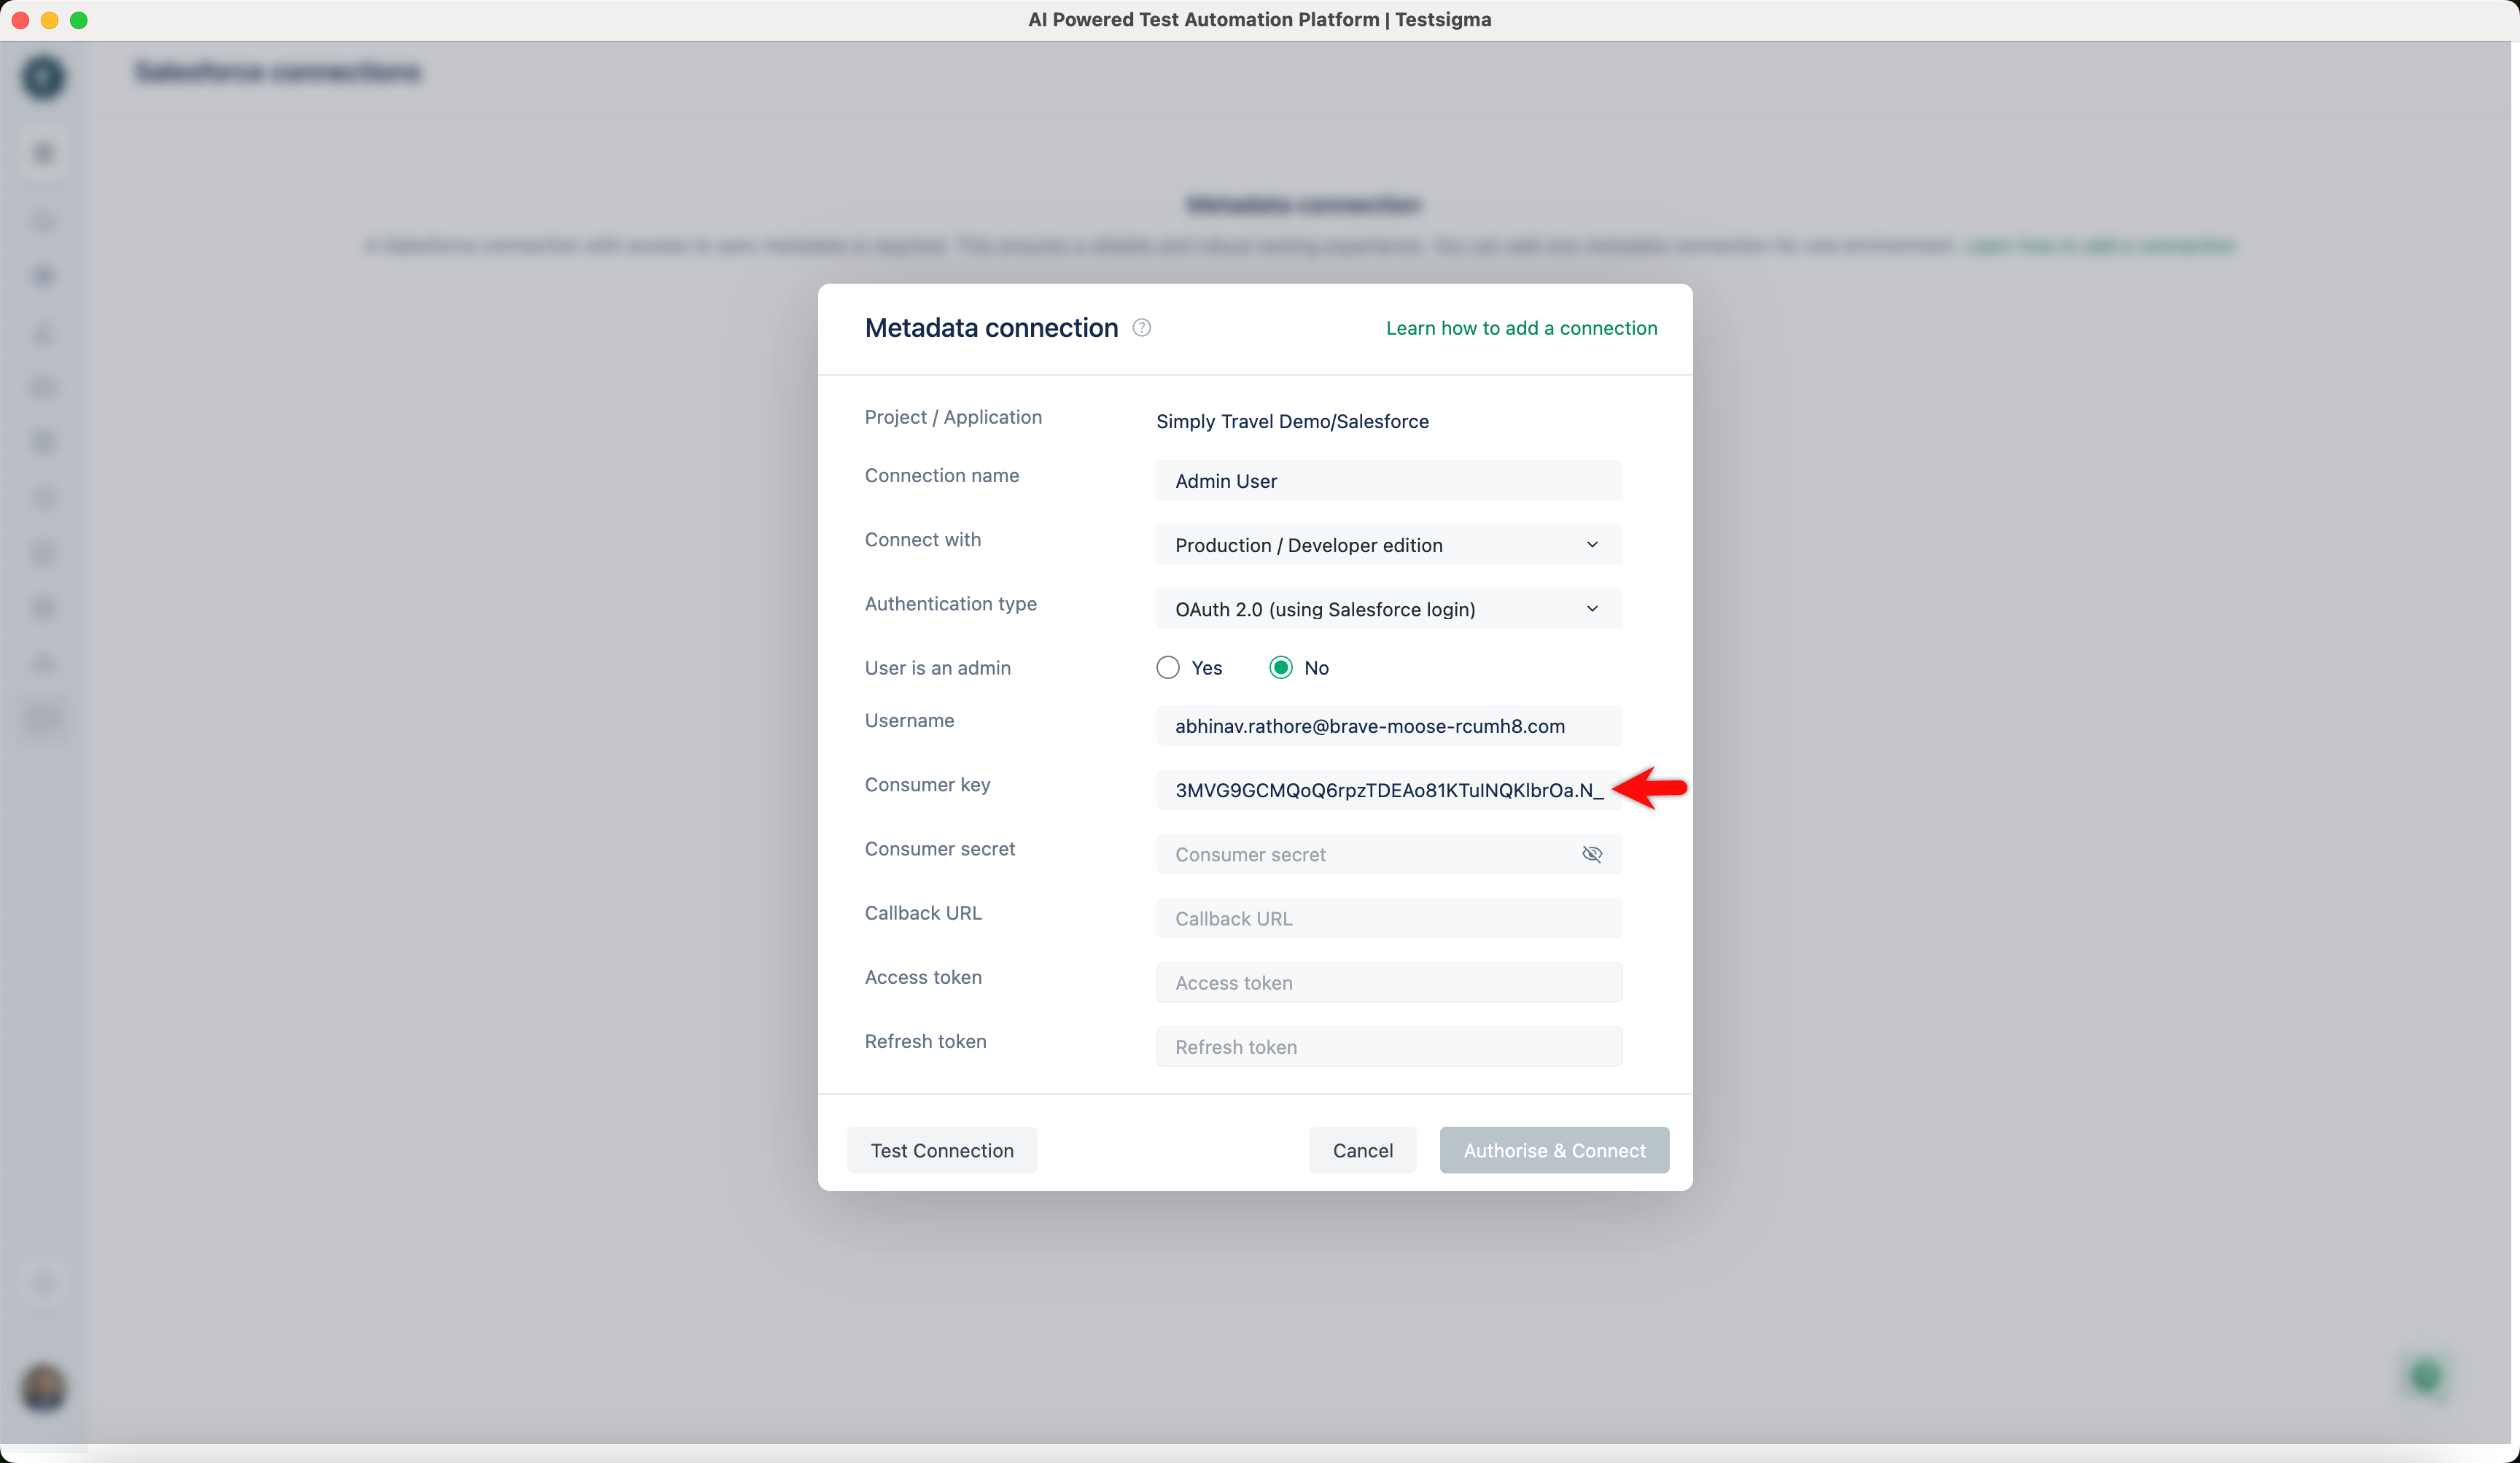Click the user avatar in sidebar
The image size is (2520, 1463).
tap(43, 1388)
